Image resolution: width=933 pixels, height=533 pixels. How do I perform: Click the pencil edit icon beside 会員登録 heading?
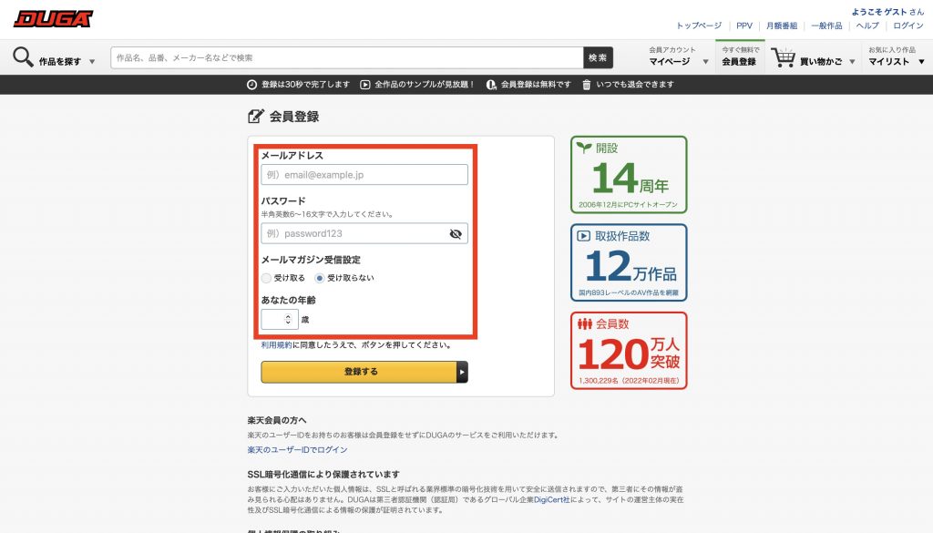click(x=256, y=117)
